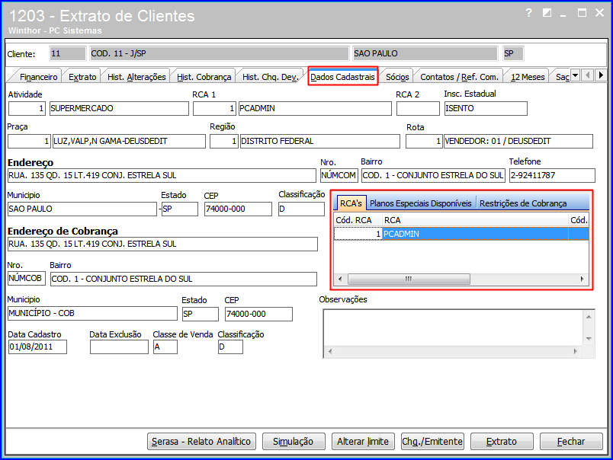The height and width of the screenshot is (460, 613).
Task: Click the Fechar button
Action: tap(571, 441)
